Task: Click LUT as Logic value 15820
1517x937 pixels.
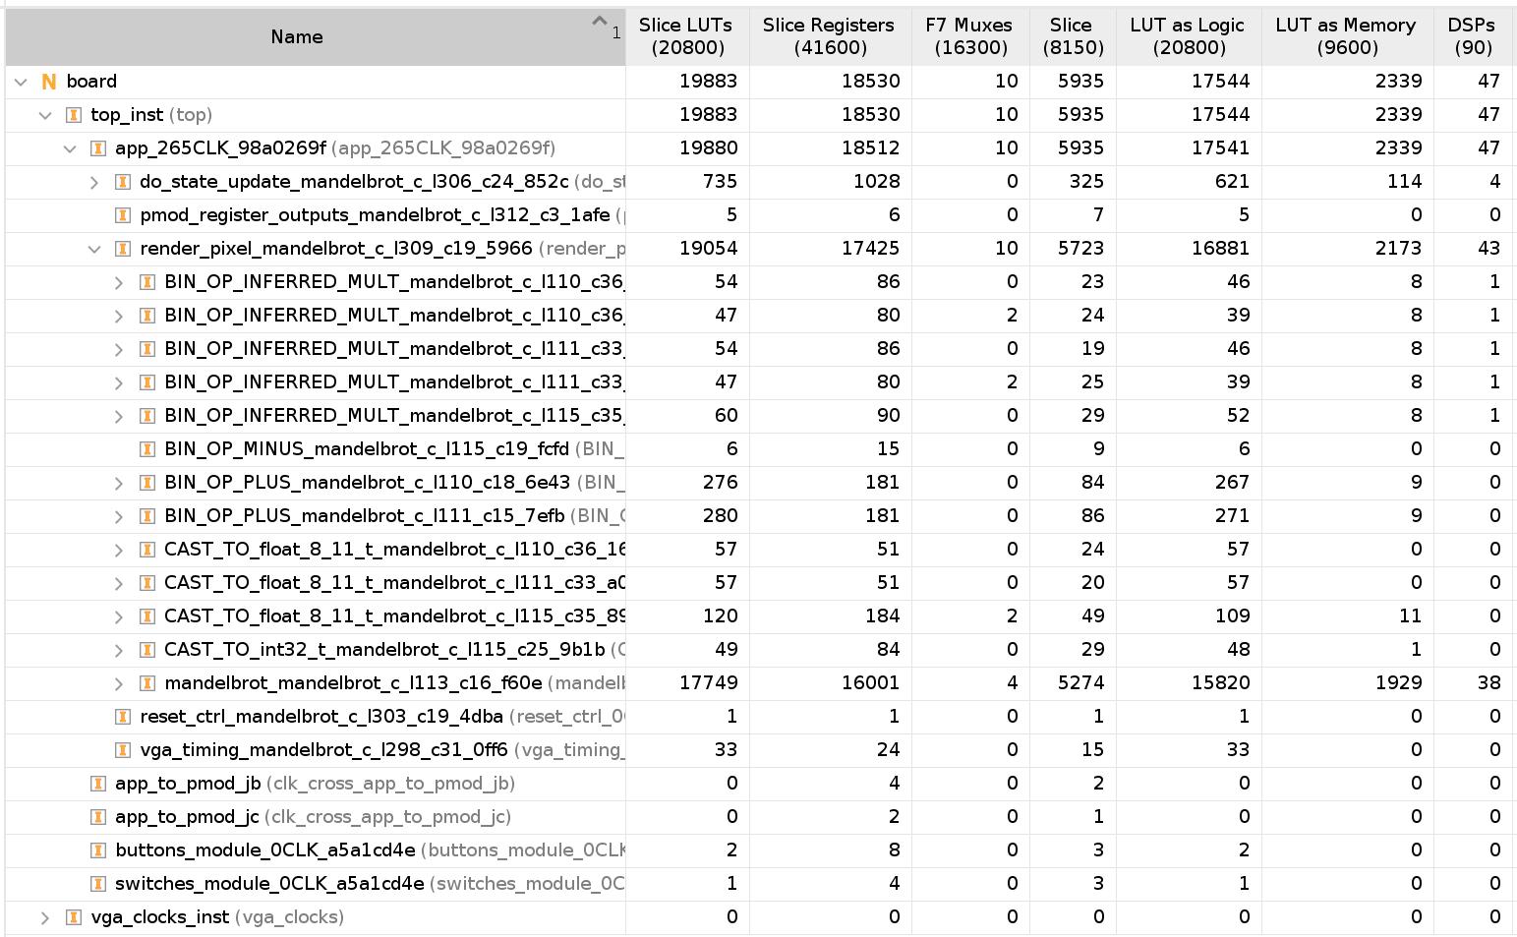Action: [1220, 683]
